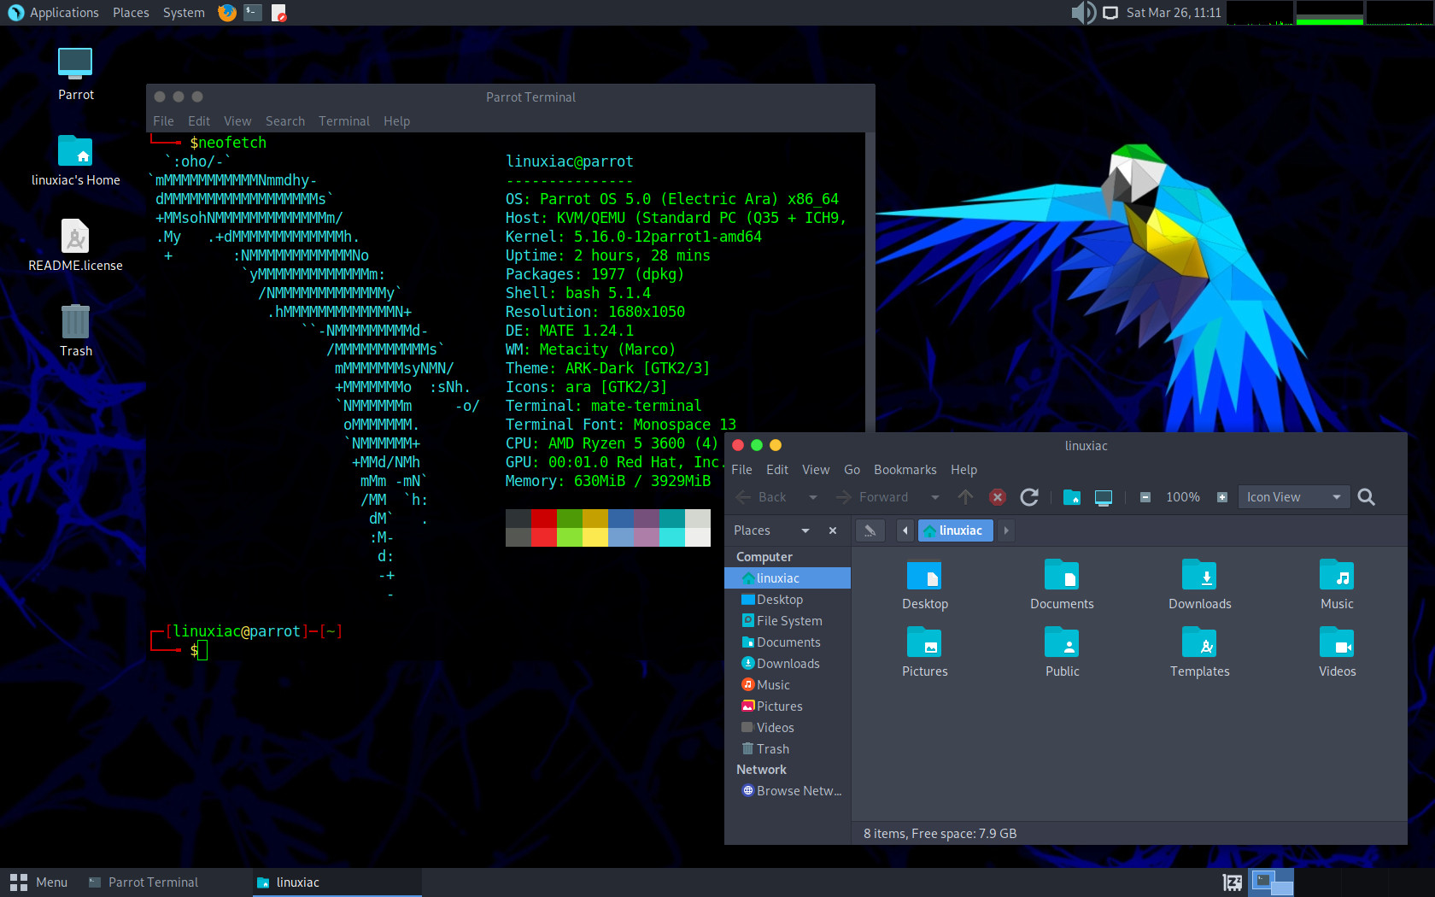Open file manager View menu
Screen dimensions: 1435x897
816,470
